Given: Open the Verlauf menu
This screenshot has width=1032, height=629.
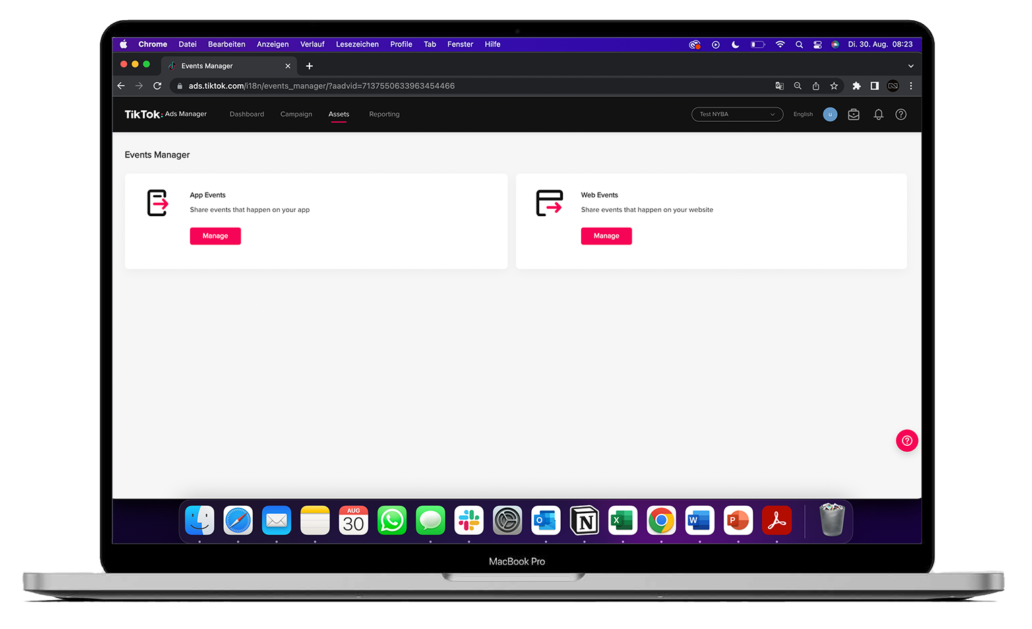Looking at the screenshot, I should (312, 44).
